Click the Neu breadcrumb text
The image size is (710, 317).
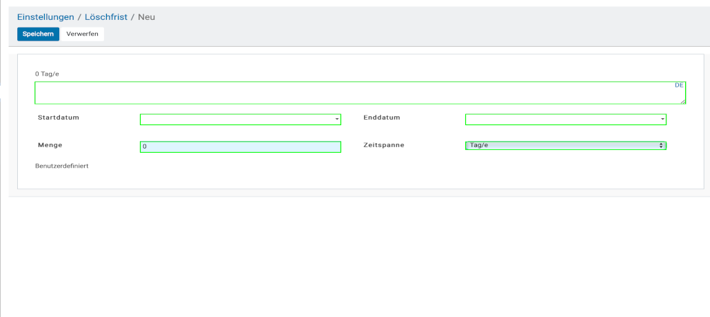(x=147, y=17)
